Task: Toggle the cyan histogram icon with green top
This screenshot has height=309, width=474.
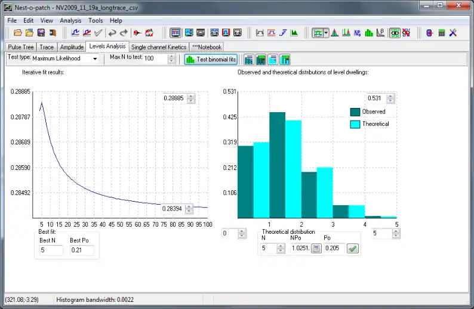Action: 285,60
